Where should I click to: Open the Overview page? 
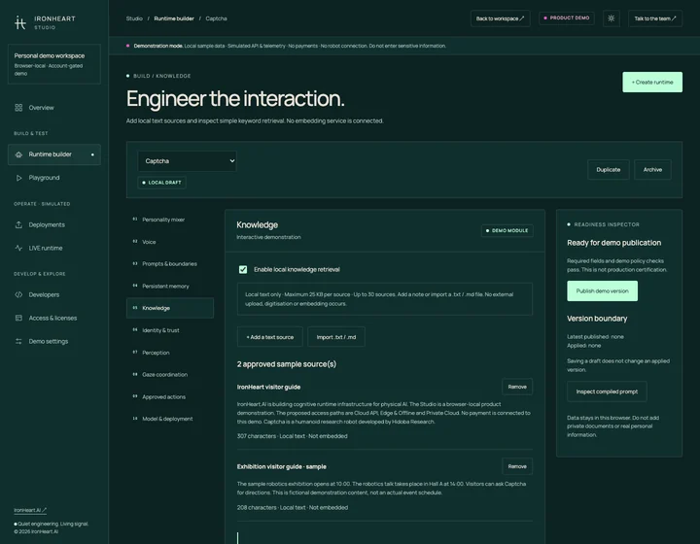click(54, 108)
